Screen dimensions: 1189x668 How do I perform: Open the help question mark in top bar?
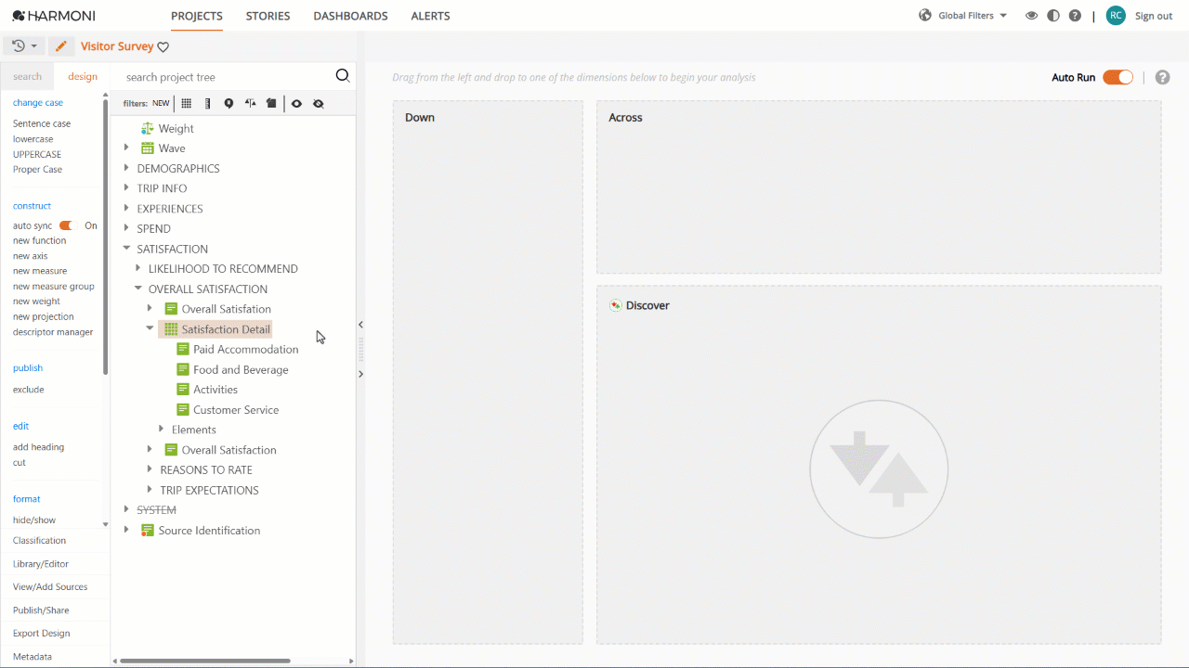click(1075, 16)
